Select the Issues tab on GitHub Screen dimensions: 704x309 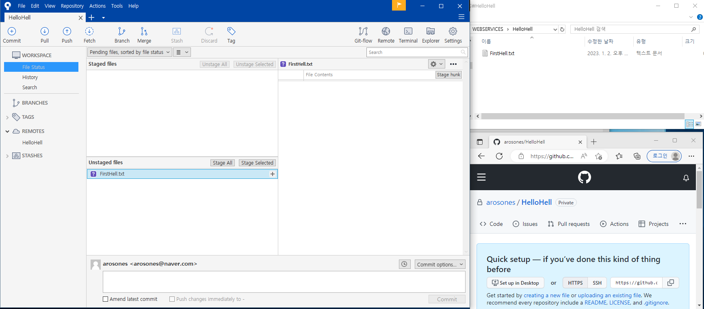(x=525, y=224)
